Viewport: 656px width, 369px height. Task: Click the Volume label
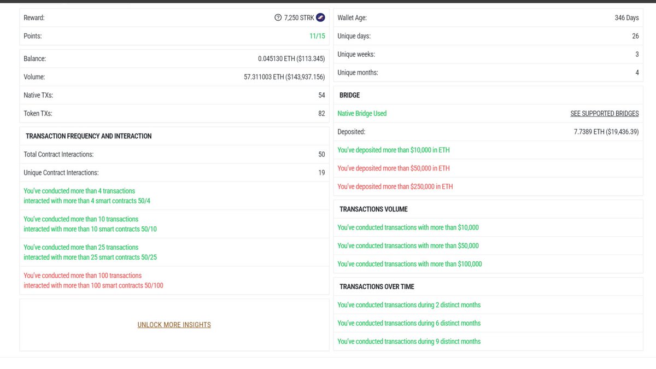point(34,77)
